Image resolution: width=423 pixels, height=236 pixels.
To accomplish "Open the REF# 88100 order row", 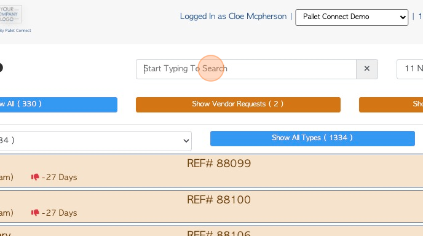I will (211, 206).
